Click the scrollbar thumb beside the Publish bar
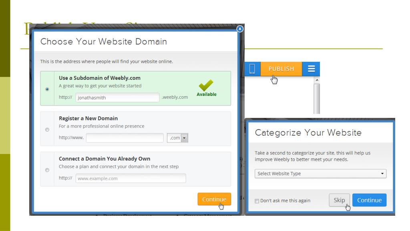The image size is (410, 231). pos(317,99)
